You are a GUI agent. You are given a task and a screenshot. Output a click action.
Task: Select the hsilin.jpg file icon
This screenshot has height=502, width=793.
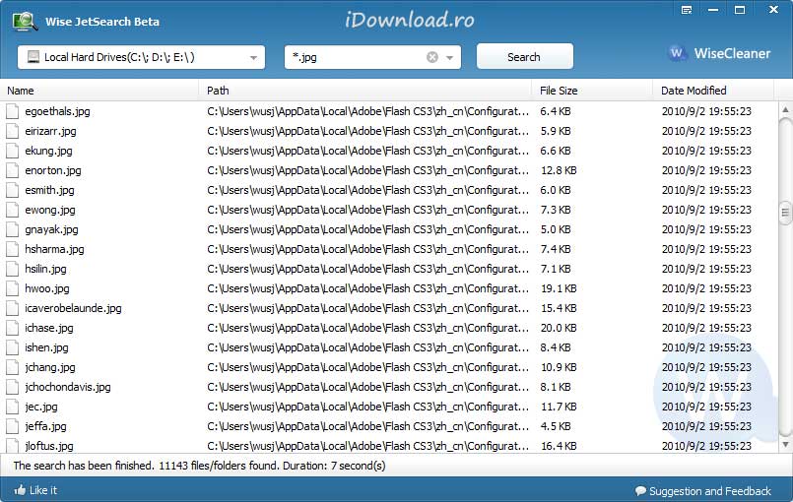click(x=13, y=269)
